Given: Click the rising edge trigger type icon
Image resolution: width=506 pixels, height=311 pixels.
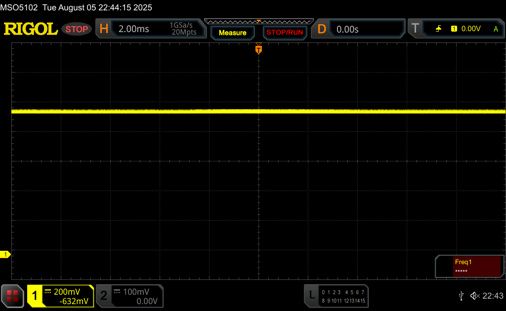Looking at the screenshot, I should click(x=438, y=29).
